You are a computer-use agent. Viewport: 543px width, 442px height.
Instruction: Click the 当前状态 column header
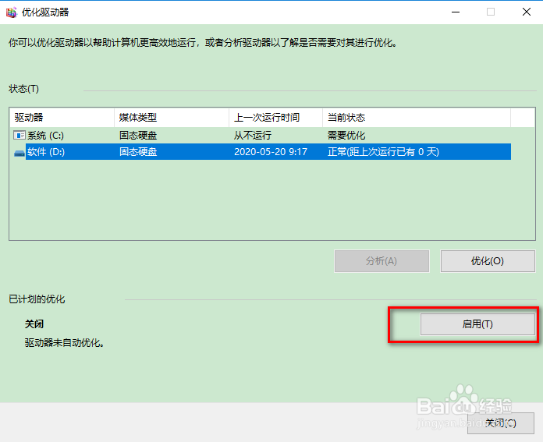[417, 118]
